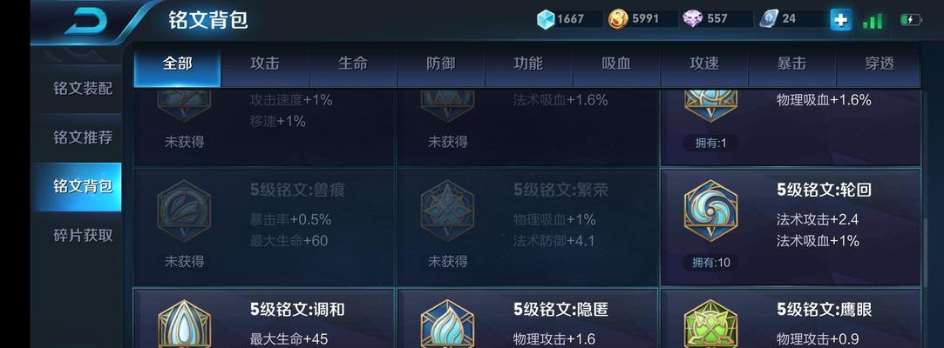Screen dimensions: 944x348
Task: Select the 轮回 rune hexagon icon
Action: tap(711, 211)
